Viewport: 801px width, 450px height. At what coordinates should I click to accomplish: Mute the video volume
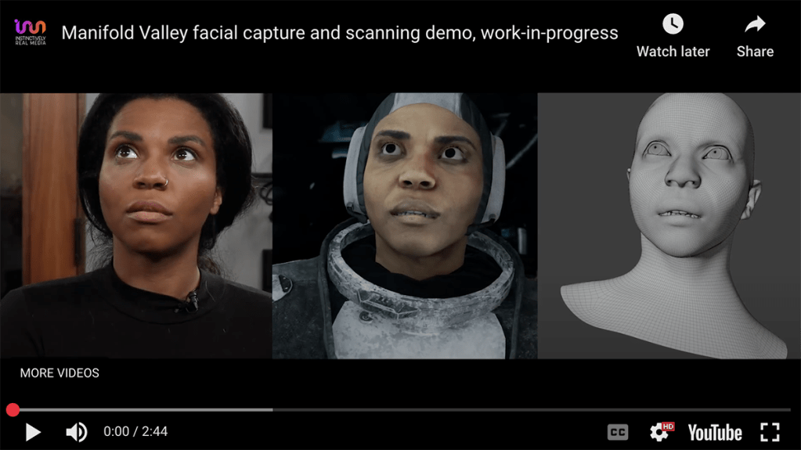[77, 432]
